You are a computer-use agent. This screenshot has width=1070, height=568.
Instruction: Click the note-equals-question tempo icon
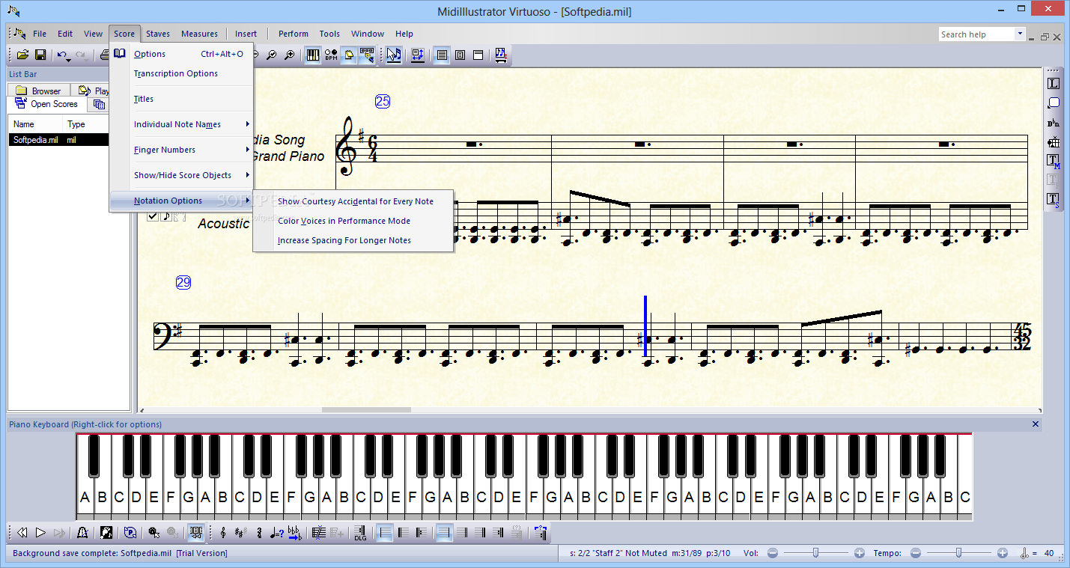[276, 533]
